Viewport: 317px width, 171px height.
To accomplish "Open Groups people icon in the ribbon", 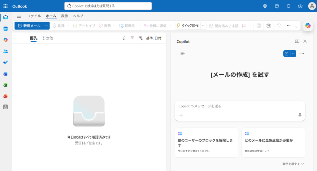I will 269,26.
